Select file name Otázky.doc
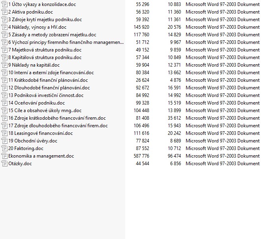 (20, 164)
